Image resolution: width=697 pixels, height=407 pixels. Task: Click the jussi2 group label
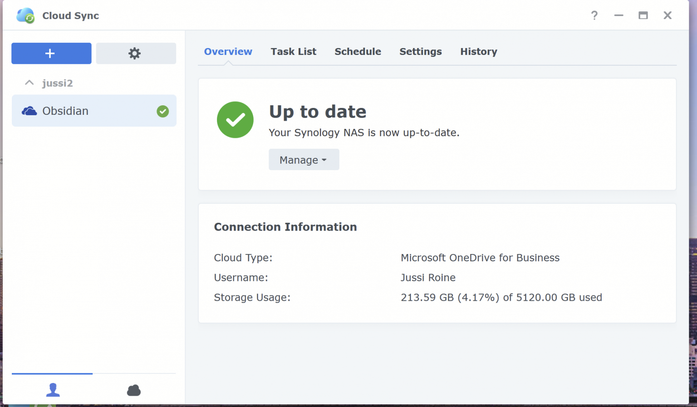click(58, 83)
